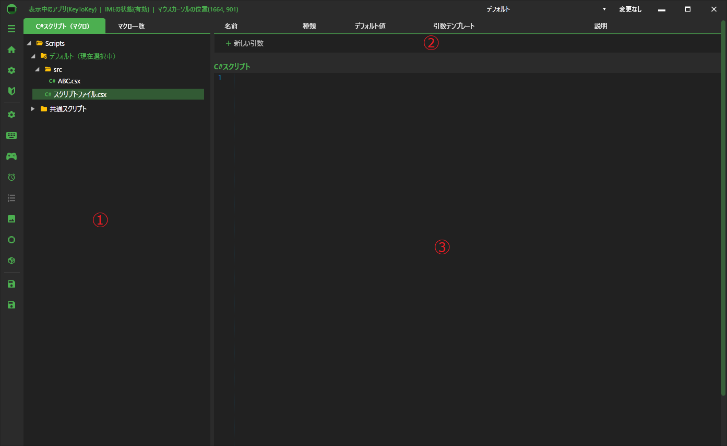This screenshot has width=727, height=446.
Task: Click the KeyToKey app logo in the title bar
Action: (x=11, y=9)
